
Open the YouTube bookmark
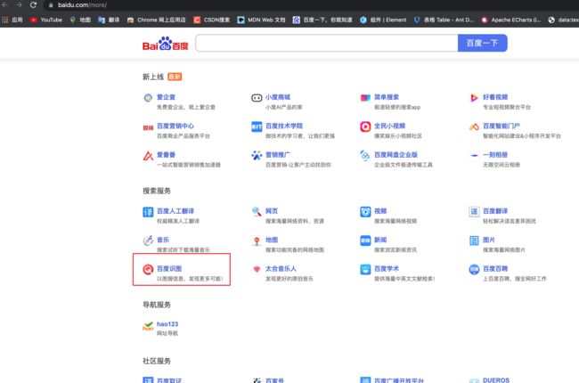click(x=46, y=20)
